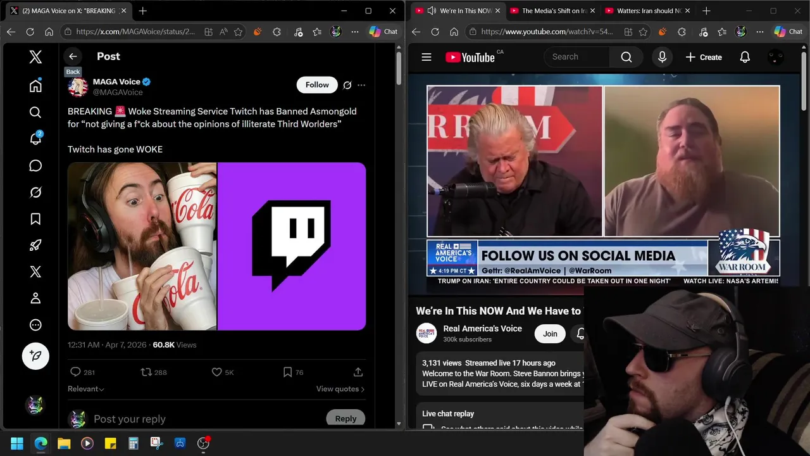Click Join for Real America's Voice
Viewport: 810px width, 456px height.
click(550, 334)
